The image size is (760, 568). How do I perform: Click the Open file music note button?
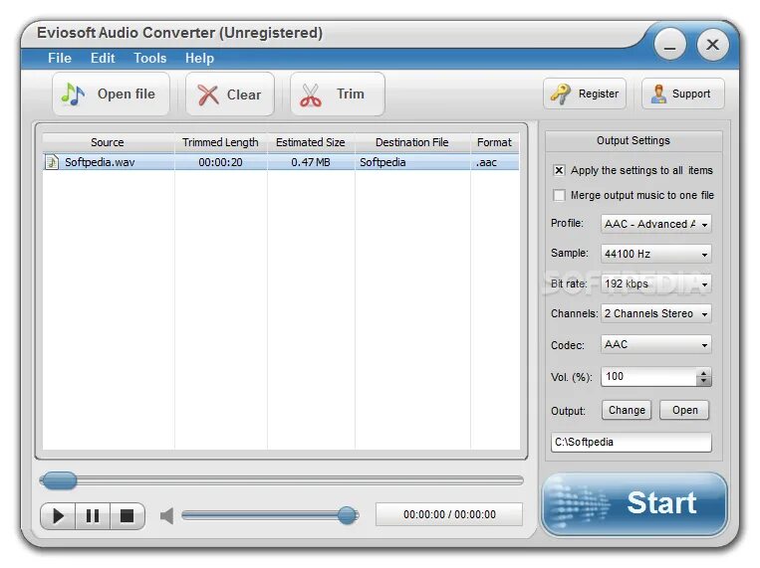pos(111,94)
